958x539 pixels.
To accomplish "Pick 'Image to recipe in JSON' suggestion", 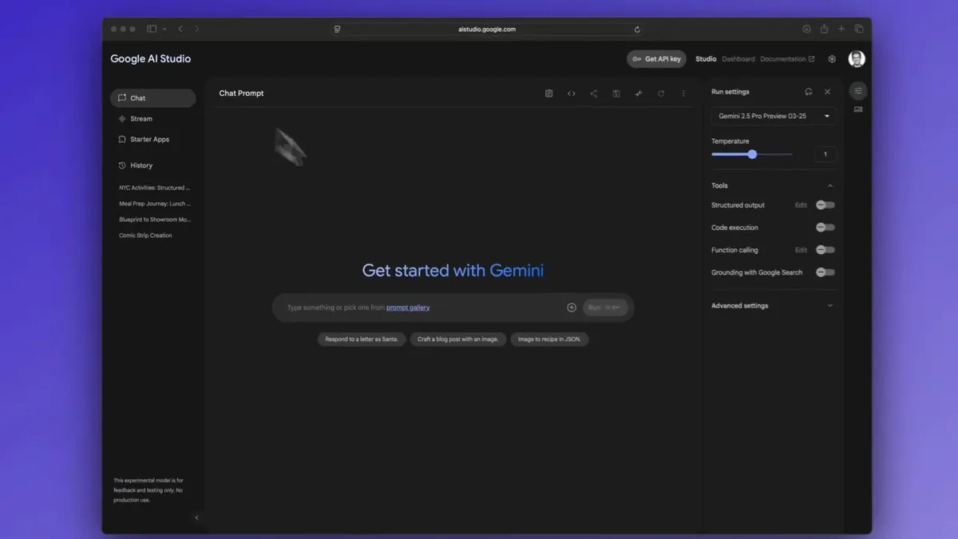I will click(x=549, y=339).
